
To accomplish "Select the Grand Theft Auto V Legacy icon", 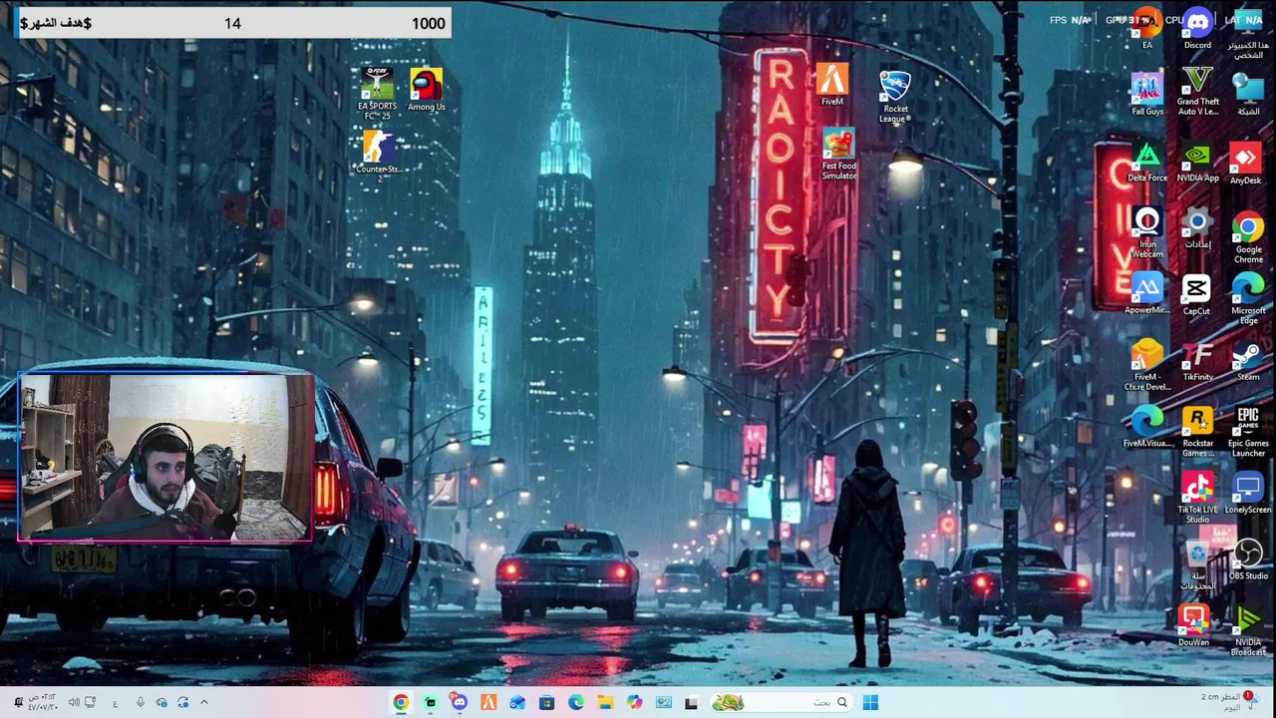I will pos(1197,92).
